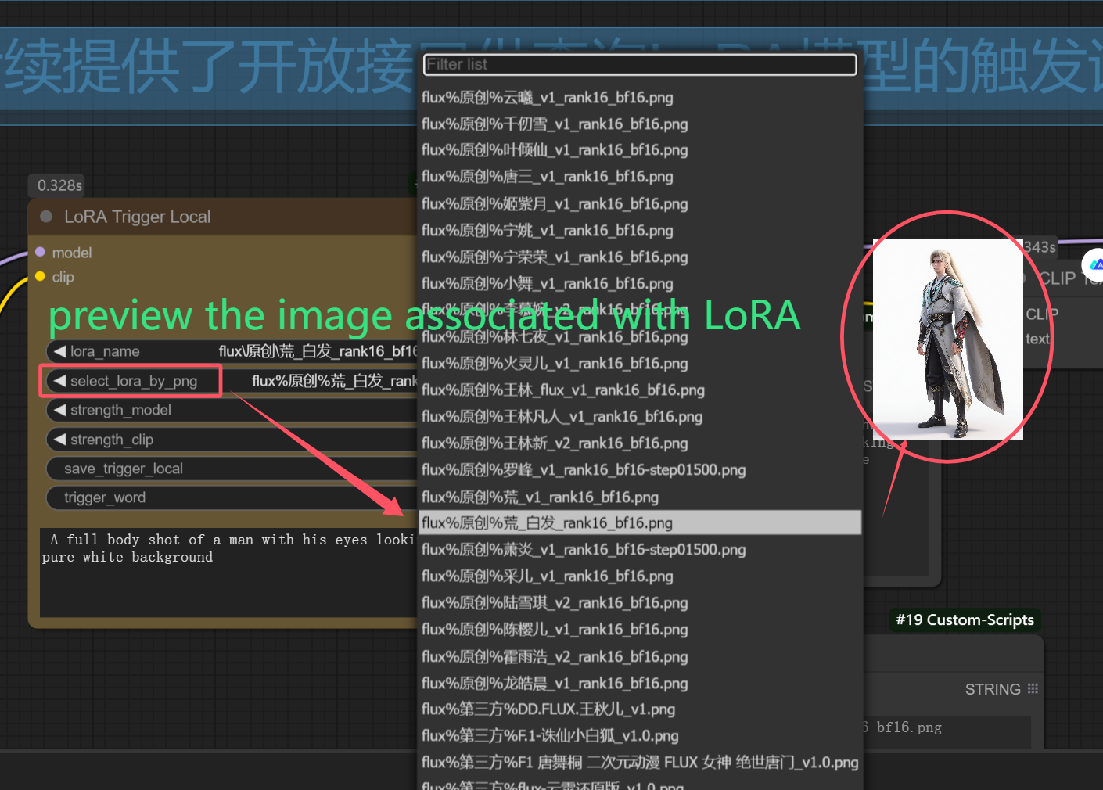Select flux%原创%陈樱儿_v1_rank16_bf16.png
1103x790 pixels.
(640, 630)
